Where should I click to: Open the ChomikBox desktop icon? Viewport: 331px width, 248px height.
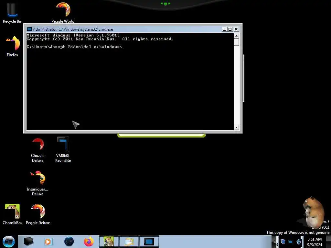(x=13, y=214)
